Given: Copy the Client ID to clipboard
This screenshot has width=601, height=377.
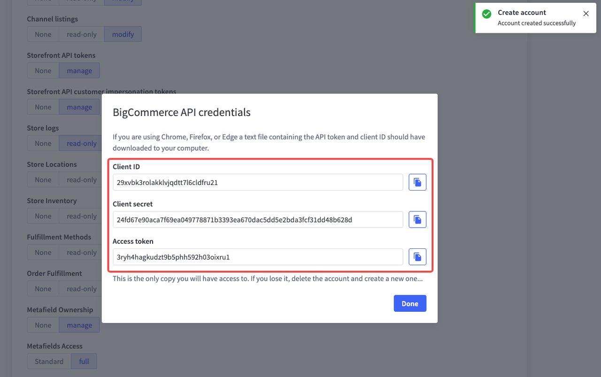Looking at the screenshot, I should [417, 182].
